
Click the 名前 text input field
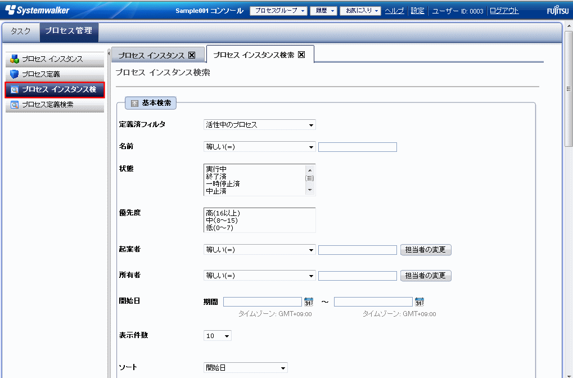tap(357, 147)
